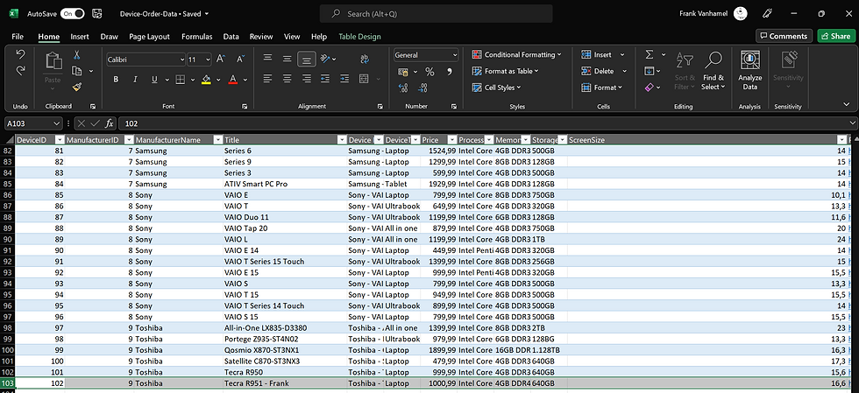Click Center horizontal alignment icon
Viewport: 859px width, 393px height.
tap(288, 79)
